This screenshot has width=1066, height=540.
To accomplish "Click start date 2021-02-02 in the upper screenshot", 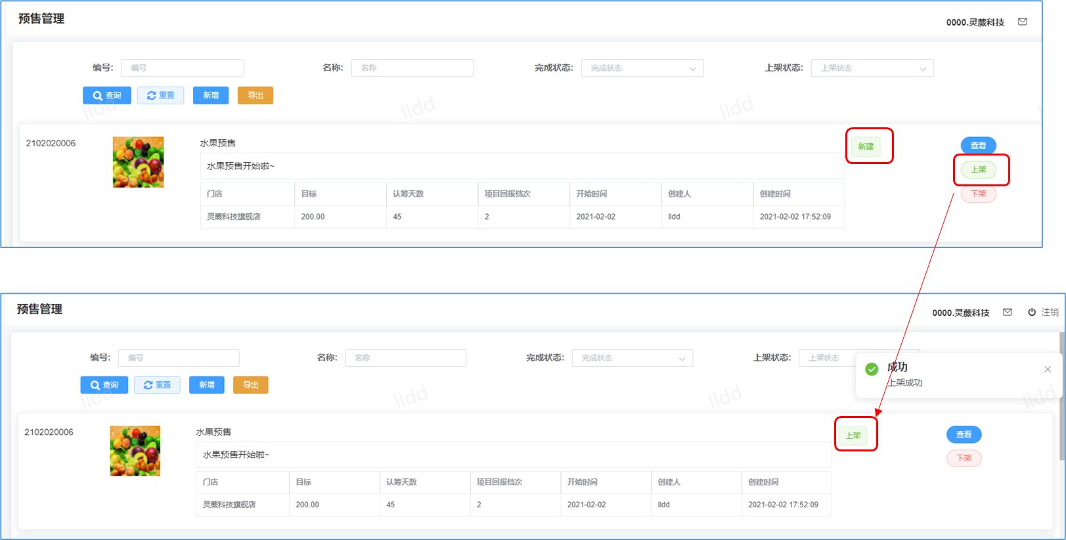I will coord(596,217).
